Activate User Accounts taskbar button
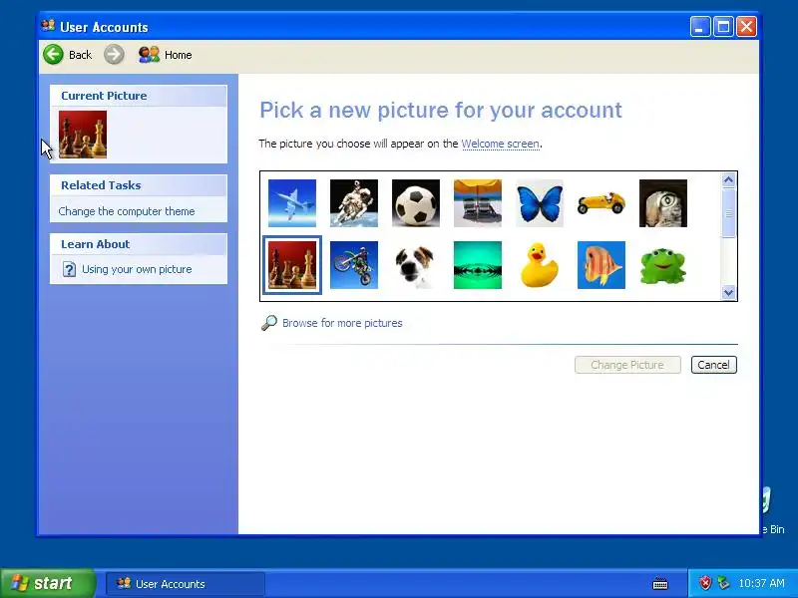This screenshot has width=798, height=598. coord(185,584)
